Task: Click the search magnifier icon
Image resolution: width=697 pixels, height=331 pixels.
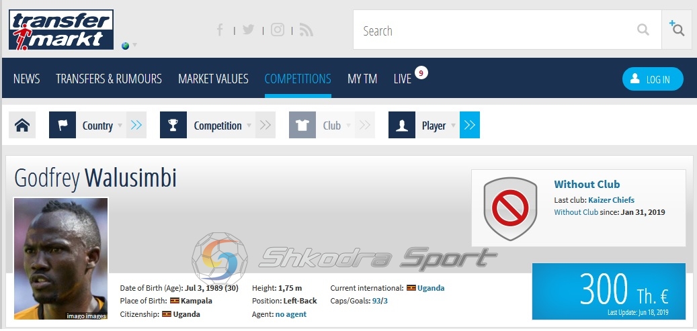Action: (x=643, y=30)
